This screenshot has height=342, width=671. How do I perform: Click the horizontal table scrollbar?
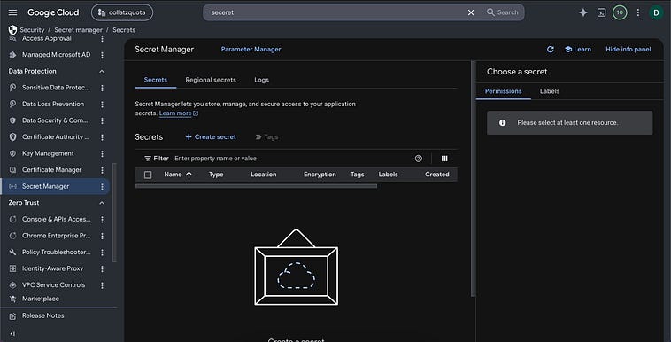256,186
